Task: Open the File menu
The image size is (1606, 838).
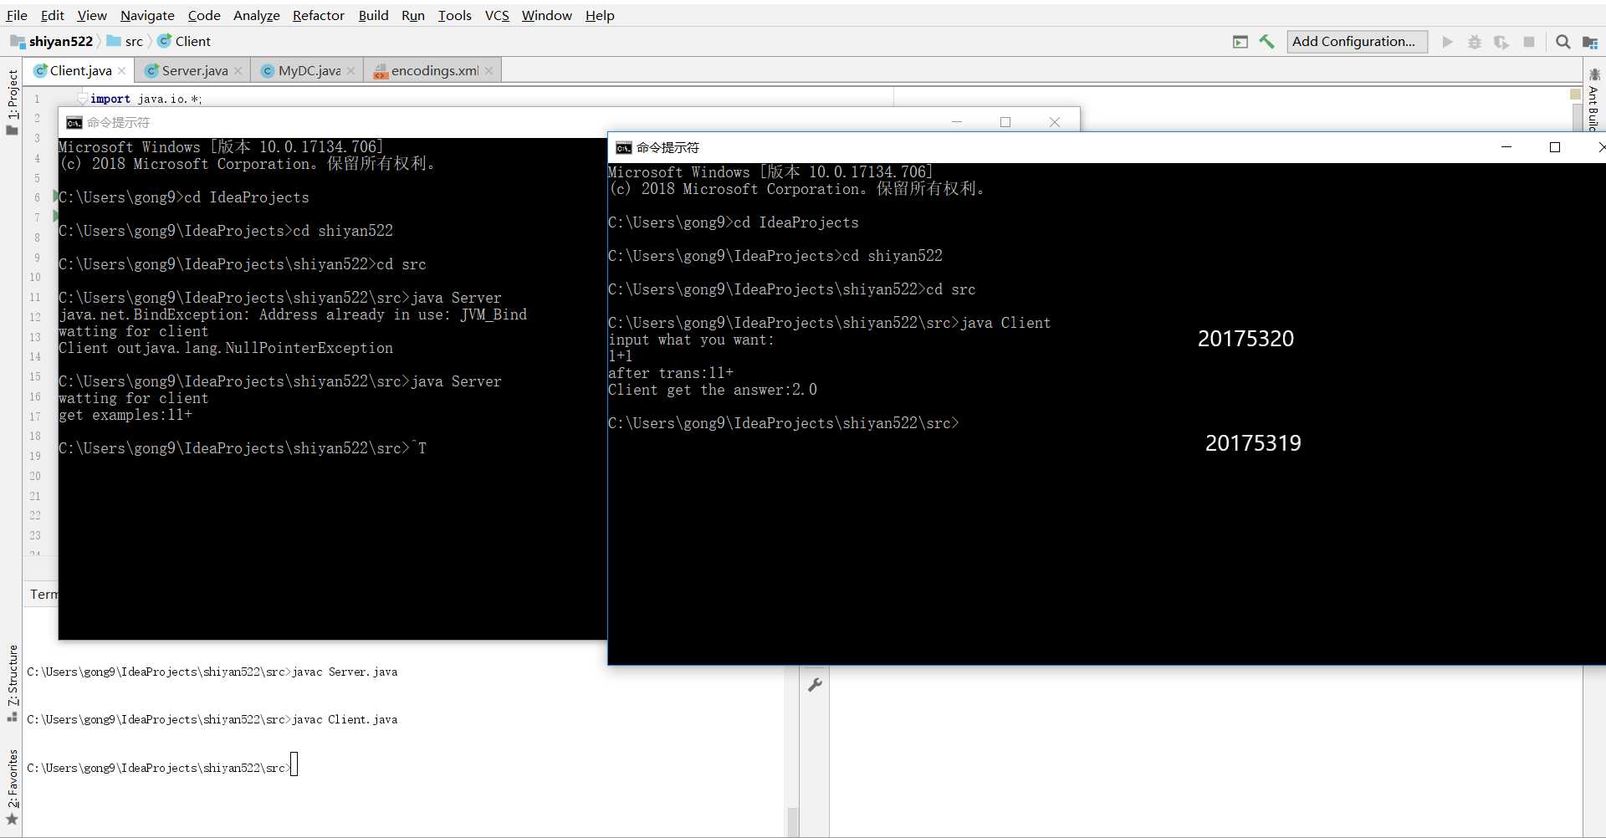Action: pyautogui.click(x=17, y=15)
